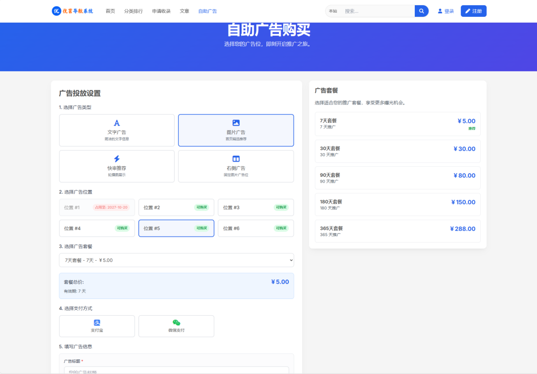Viewport: 537px width, 374px height.
Task: Click the 优酱导航系统 site logo icon
Action: pos(57,10)
